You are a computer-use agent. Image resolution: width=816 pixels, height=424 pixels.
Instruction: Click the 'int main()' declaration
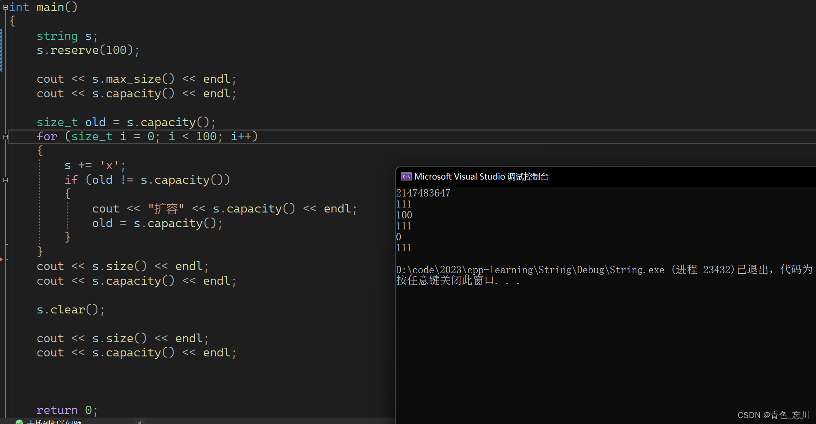pos(43,7)
